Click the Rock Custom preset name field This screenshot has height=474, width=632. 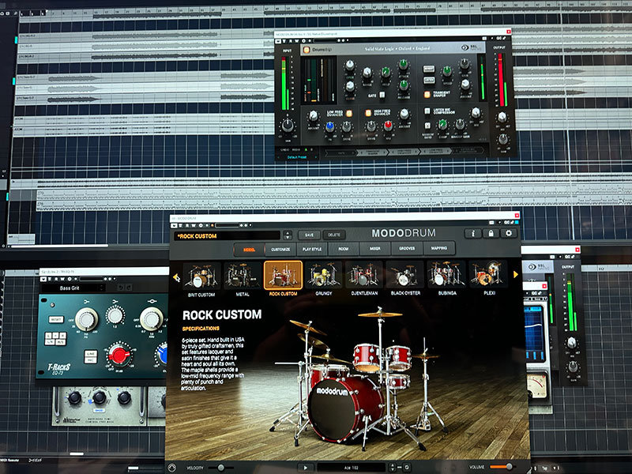(x=228, y=235)
